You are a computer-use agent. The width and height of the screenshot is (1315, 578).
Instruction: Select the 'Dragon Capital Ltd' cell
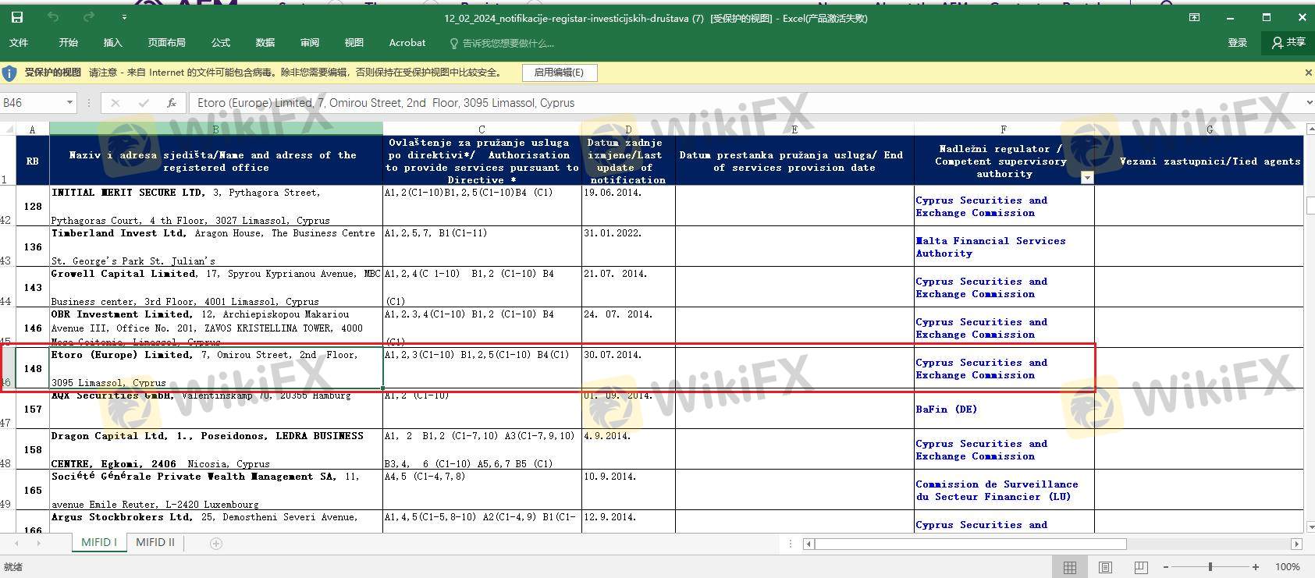coord(216,449)
